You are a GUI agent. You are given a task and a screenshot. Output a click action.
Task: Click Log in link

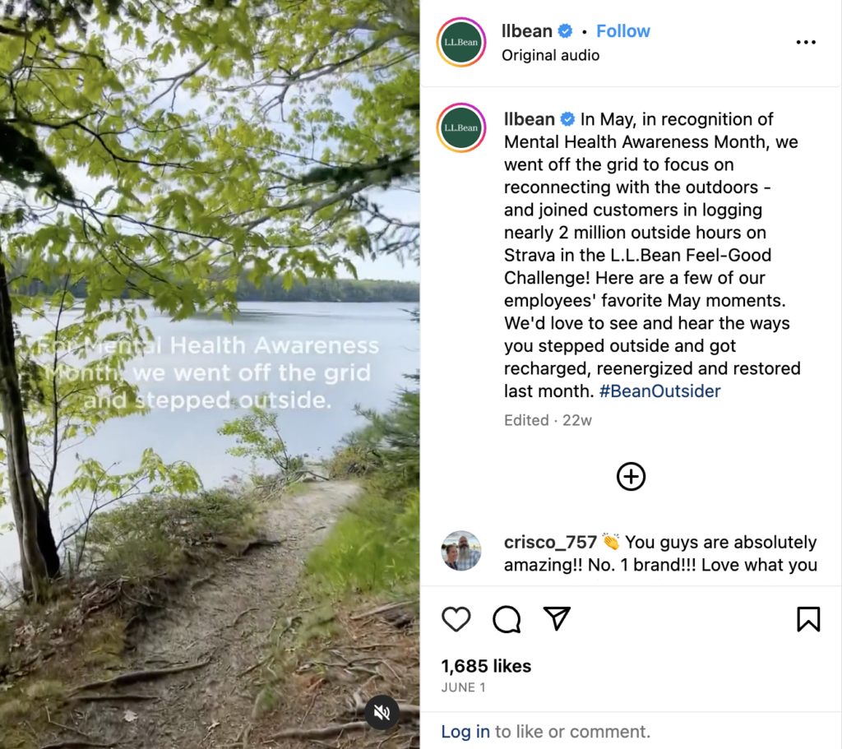[465, 731]
